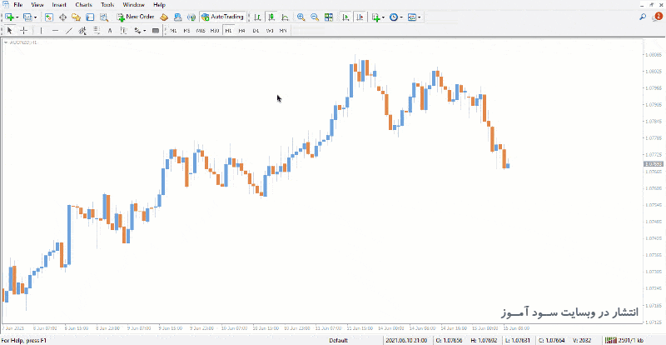Open the notifications icon with badge 2
The image size is (666, 345).
tap(657, 17)
